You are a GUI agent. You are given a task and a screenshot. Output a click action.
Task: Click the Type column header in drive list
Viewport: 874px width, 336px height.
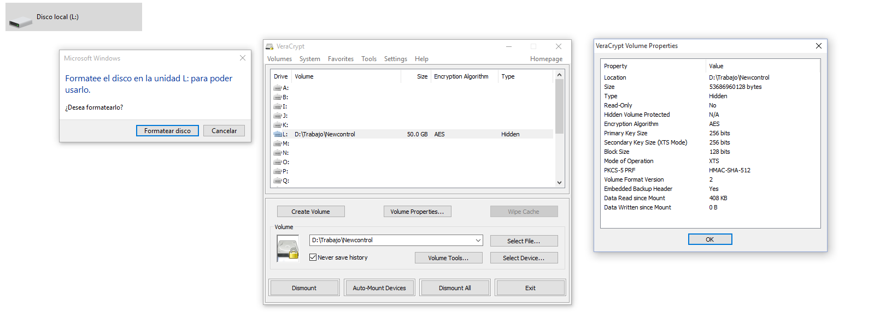point(525,76)
